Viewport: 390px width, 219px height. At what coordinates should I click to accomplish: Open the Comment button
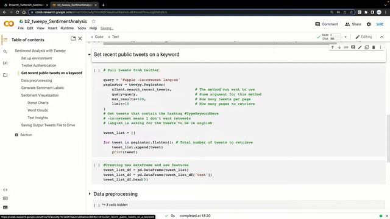327,24
